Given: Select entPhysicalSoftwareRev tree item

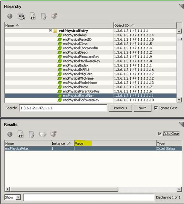Looking at the screenshot, I should pyautogui.click(x=81, y=100).
